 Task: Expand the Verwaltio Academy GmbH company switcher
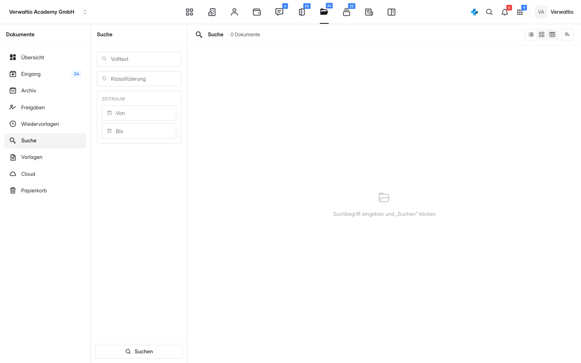pyautogui.click(x=48, y=12)
